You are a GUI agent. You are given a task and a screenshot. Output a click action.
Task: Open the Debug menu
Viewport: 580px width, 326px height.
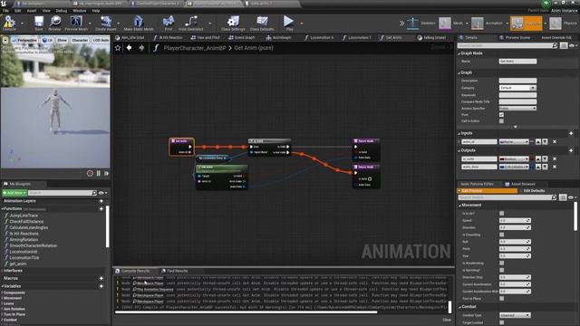[x=62, y=11]
